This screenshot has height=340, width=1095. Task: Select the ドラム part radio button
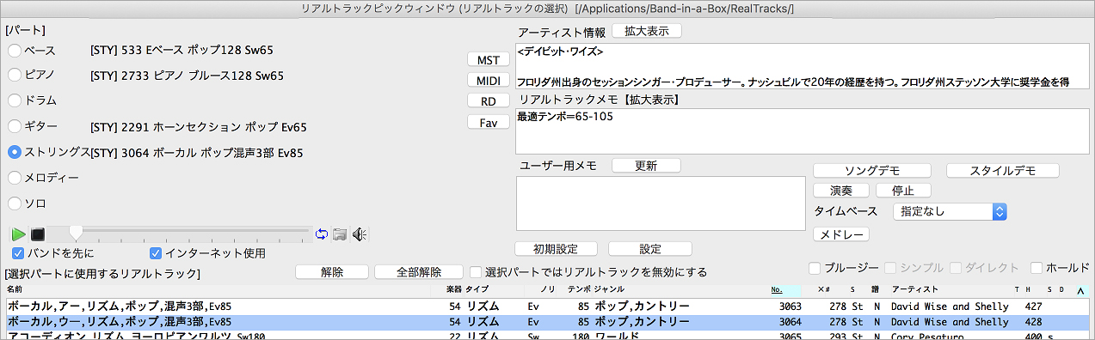[x=15, y=100]
